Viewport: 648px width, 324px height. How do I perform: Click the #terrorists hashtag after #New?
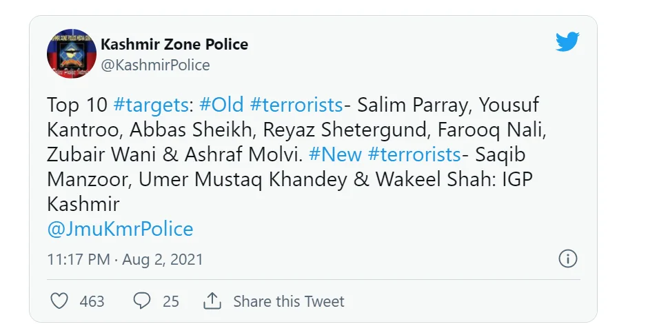click(x=414, y=154)
